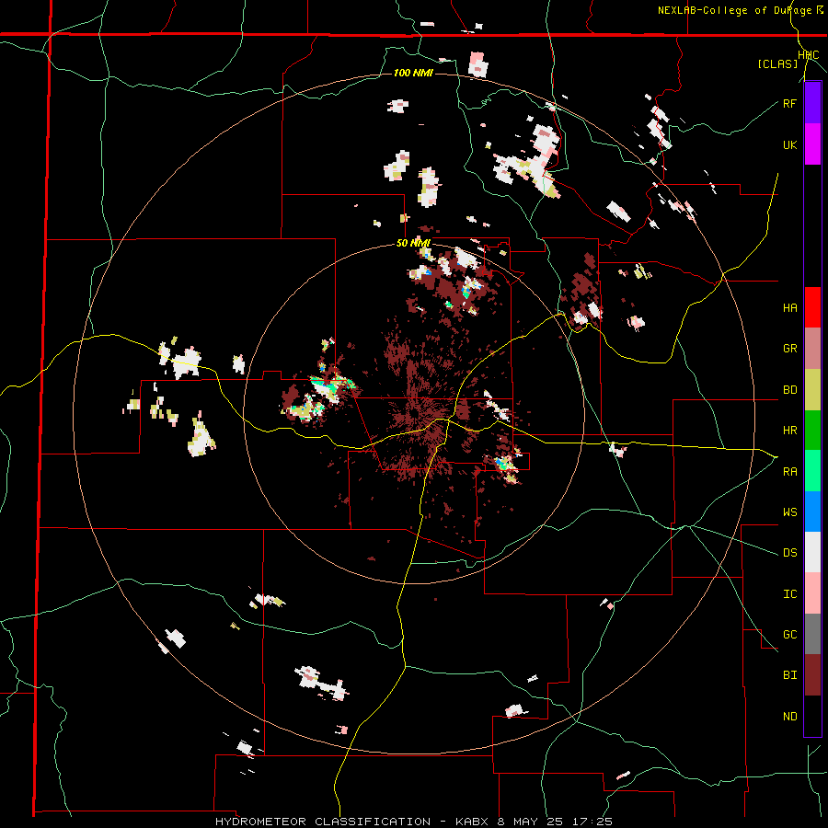Click the GC legend label
The image size is (828, 828).
coord(789,635)
